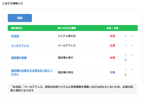This screenshot has height=102, width=146.
Task: Click the 任意 label in 領収書の宛名 row
Action: [112, 72]
